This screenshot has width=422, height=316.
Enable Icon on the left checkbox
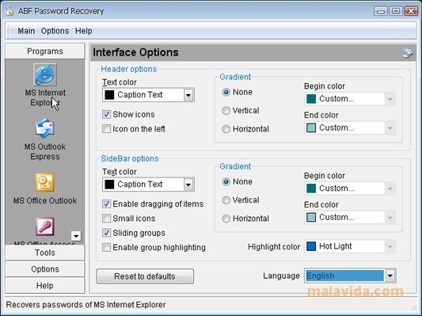[106, 129]
